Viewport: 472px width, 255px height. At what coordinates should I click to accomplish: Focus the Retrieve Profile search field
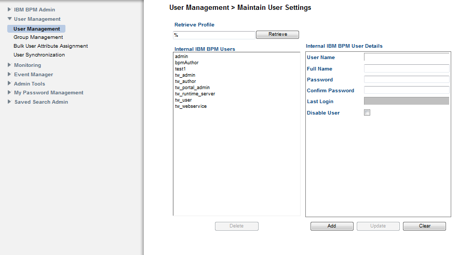(x=214, y=35)
